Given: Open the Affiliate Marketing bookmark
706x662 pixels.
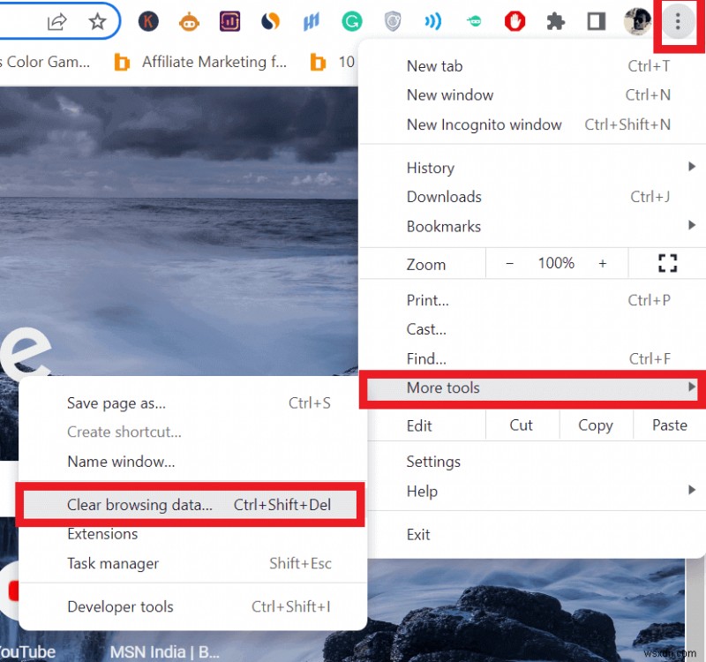Looking at the screenshot, I should coord(214,62).
